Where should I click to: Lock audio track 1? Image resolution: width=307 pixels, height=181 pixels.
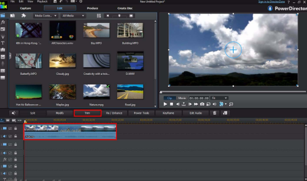coord(16,136)
